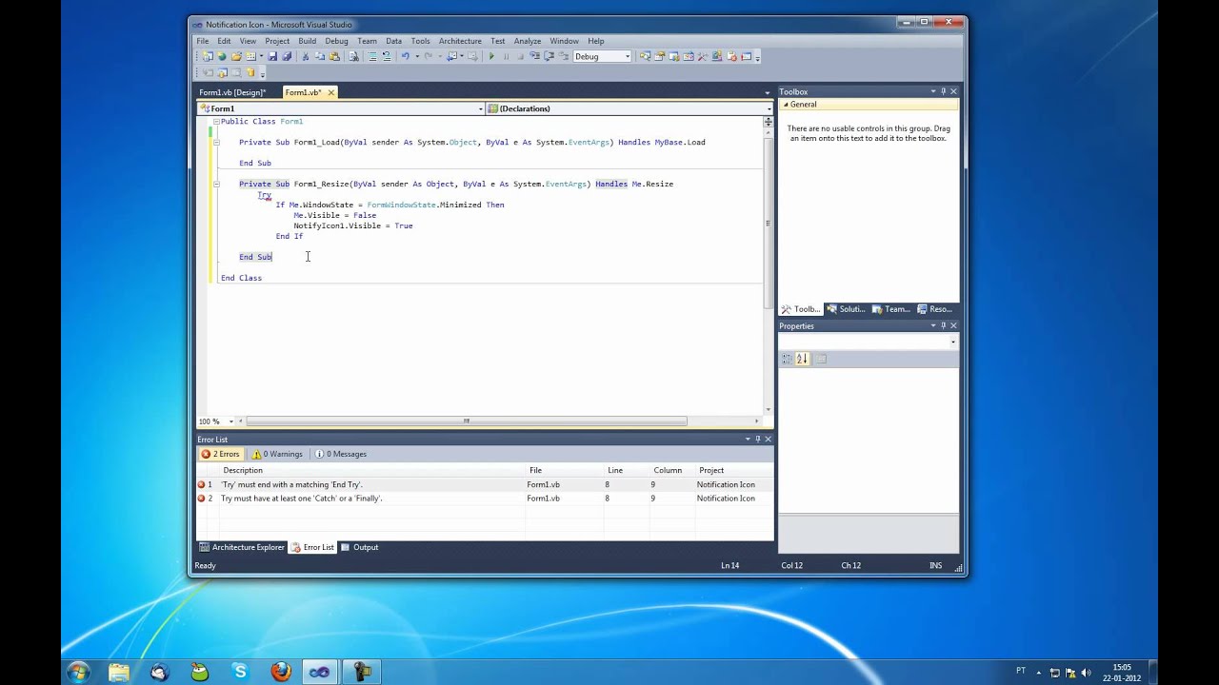This screenshot has width=1219, height=685.
Task: Switch to the Solution Explorer panel tab
Action: [847, 309]
